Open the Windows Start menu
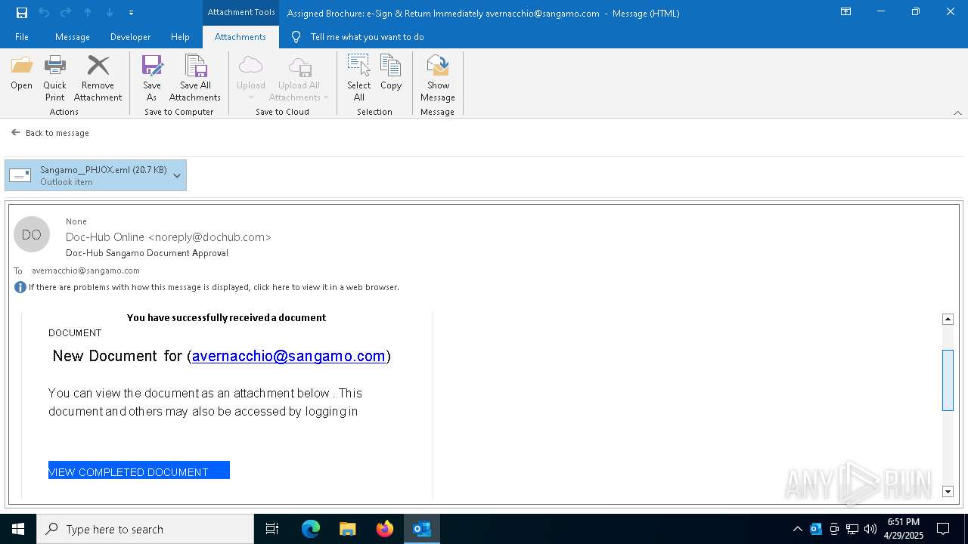968x544 pixels. [18, 529]
